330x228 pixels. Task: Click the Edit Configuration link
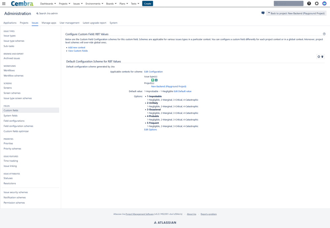pos(153,72)
